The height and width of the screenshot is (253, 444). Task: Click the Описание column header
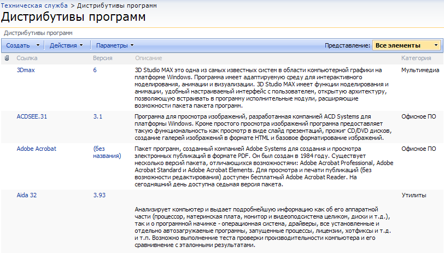pos(148,58)
